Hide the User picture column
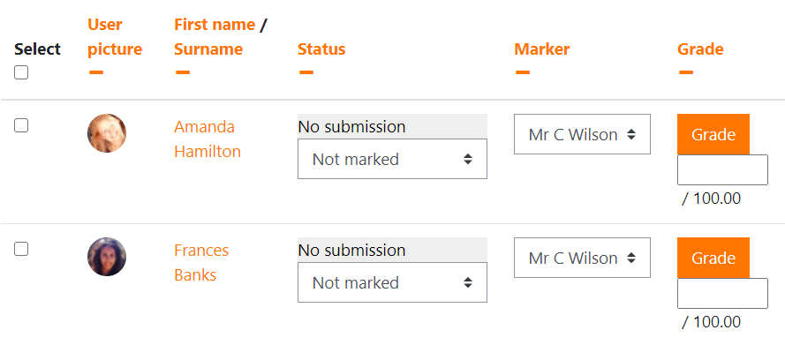Viewport: 785px width, 345px height. click(x=96, y=72)
